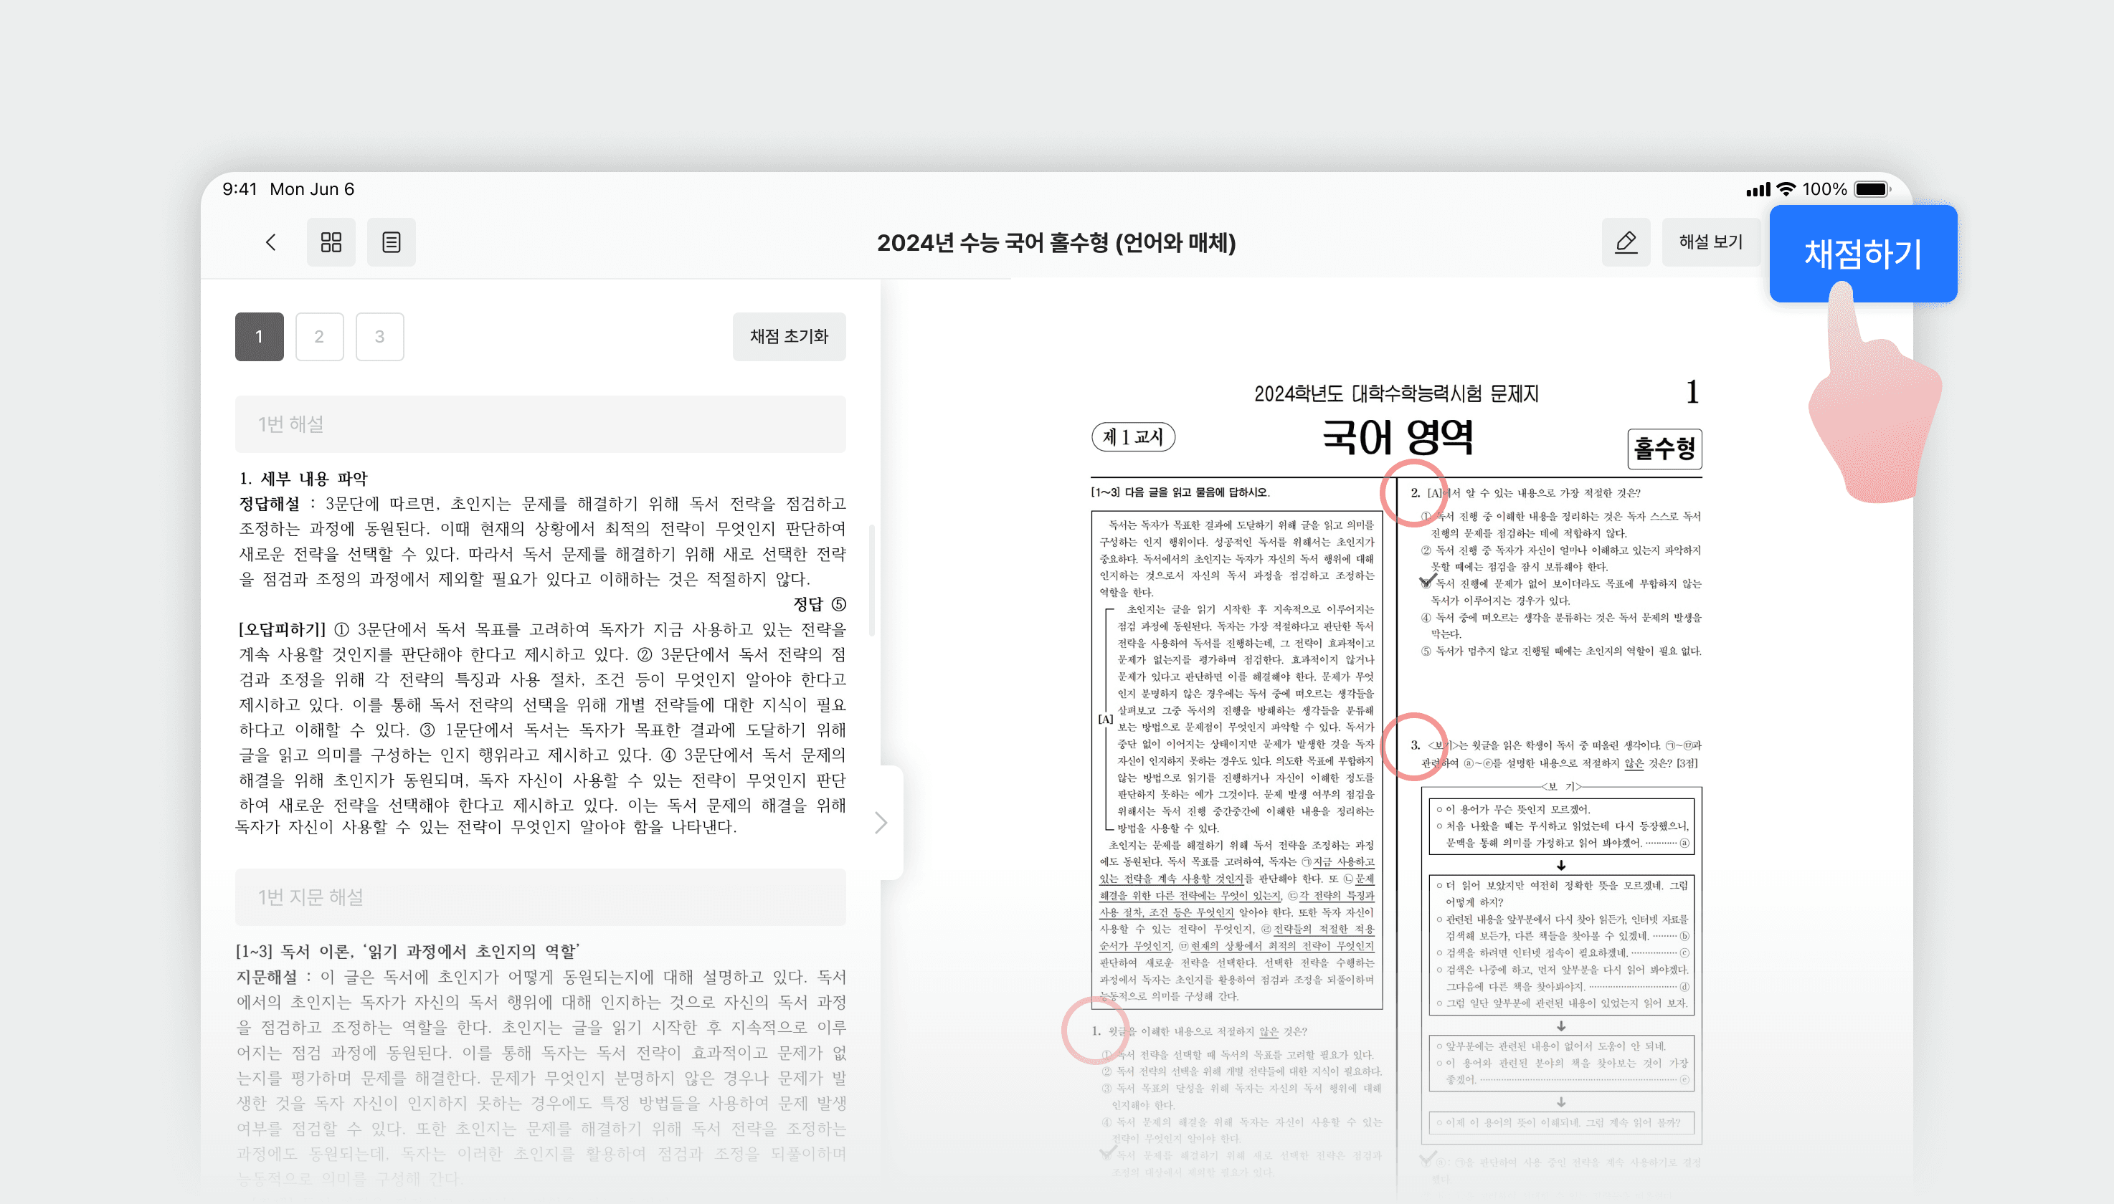
Task: Toggle the checkmark on question 2 option ③
Action: coord(1425,581)
